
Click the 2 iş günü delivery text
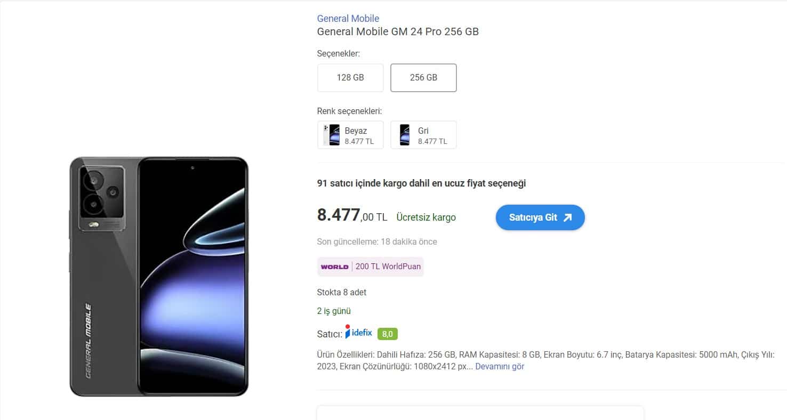pos(334,311)
